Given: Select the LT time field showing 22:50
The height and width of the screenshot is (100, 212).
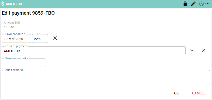Looking at the screenshot, I should (x=40, y=38).
